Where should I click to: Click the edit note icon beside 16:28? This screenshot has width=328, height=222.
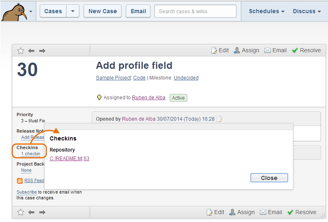220,119
